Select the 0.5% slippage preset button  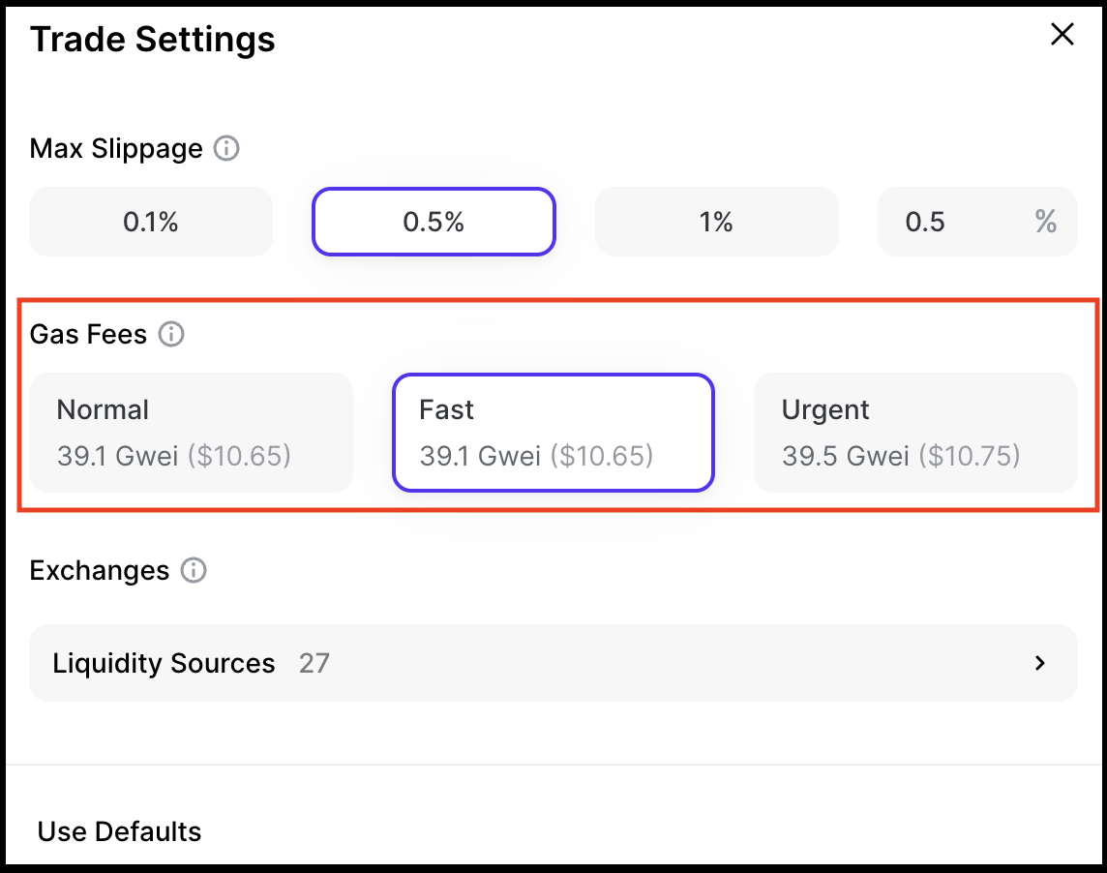pyautogui.click(x=434, y=222)
